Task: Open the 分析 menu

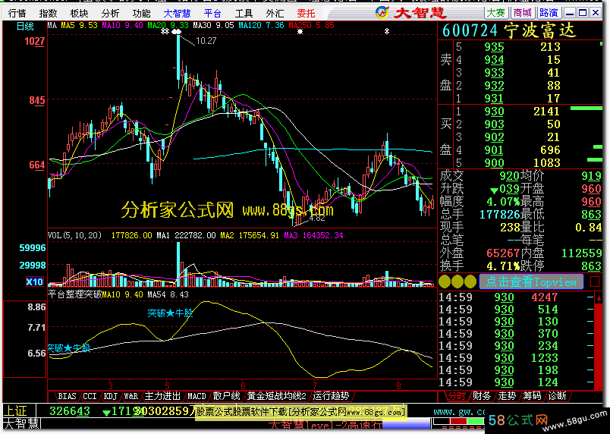Action: pos(111,14)
